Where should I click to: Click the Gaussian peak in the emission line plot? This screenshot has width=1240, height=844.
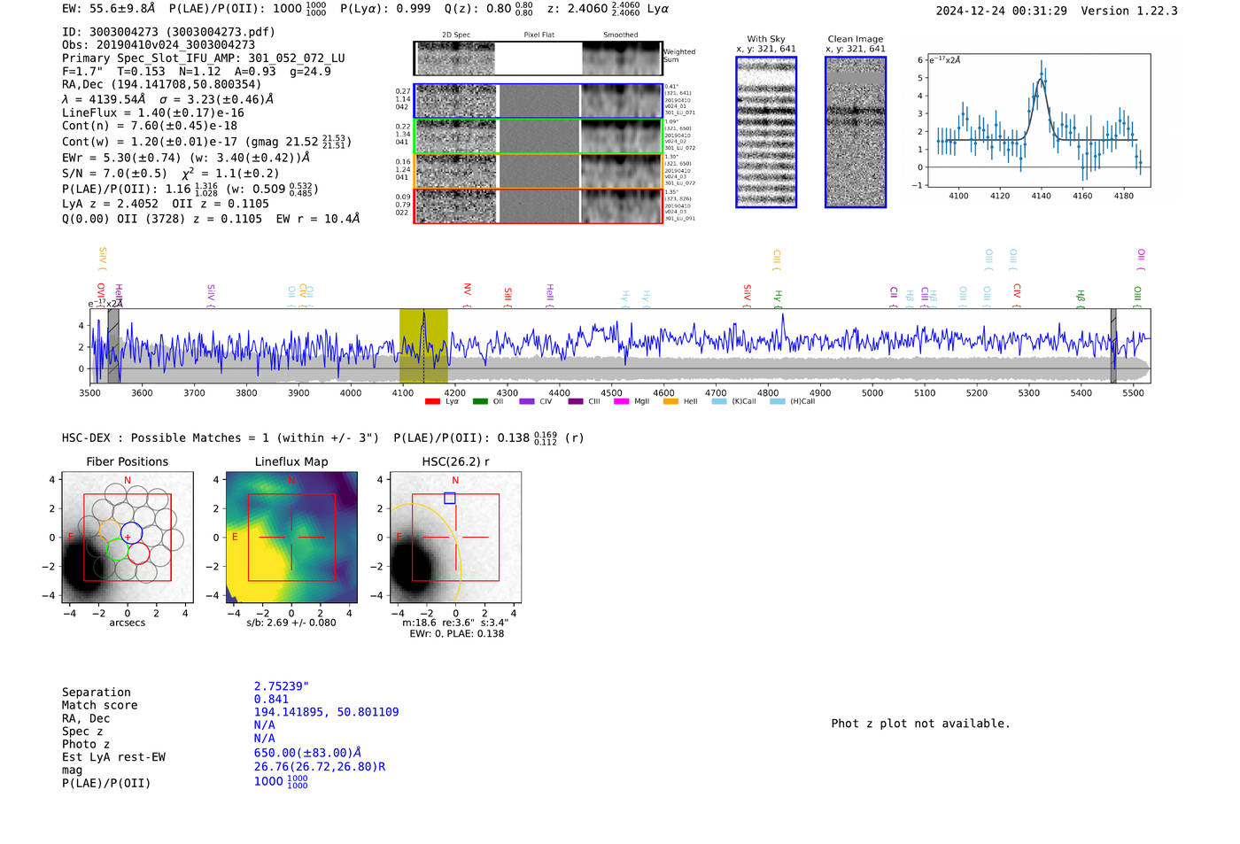tap(1041, 81)
